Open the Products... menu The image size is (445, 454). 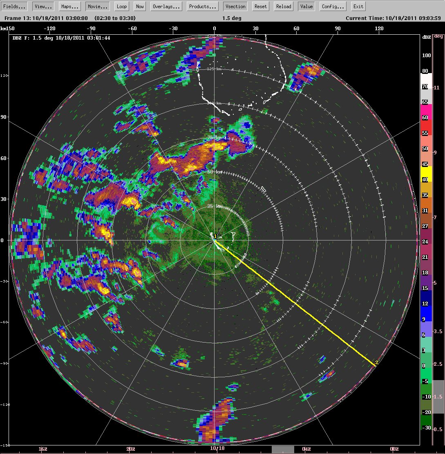203,7
